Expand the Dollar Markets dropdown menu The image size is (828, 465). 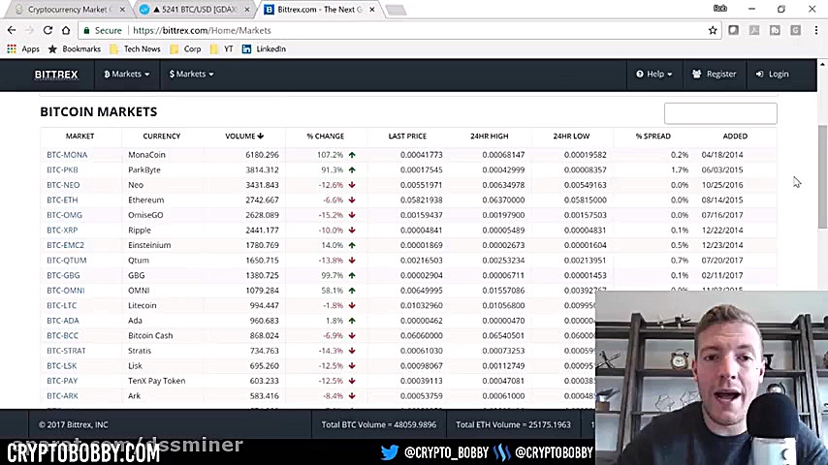(x=191, y=75)
